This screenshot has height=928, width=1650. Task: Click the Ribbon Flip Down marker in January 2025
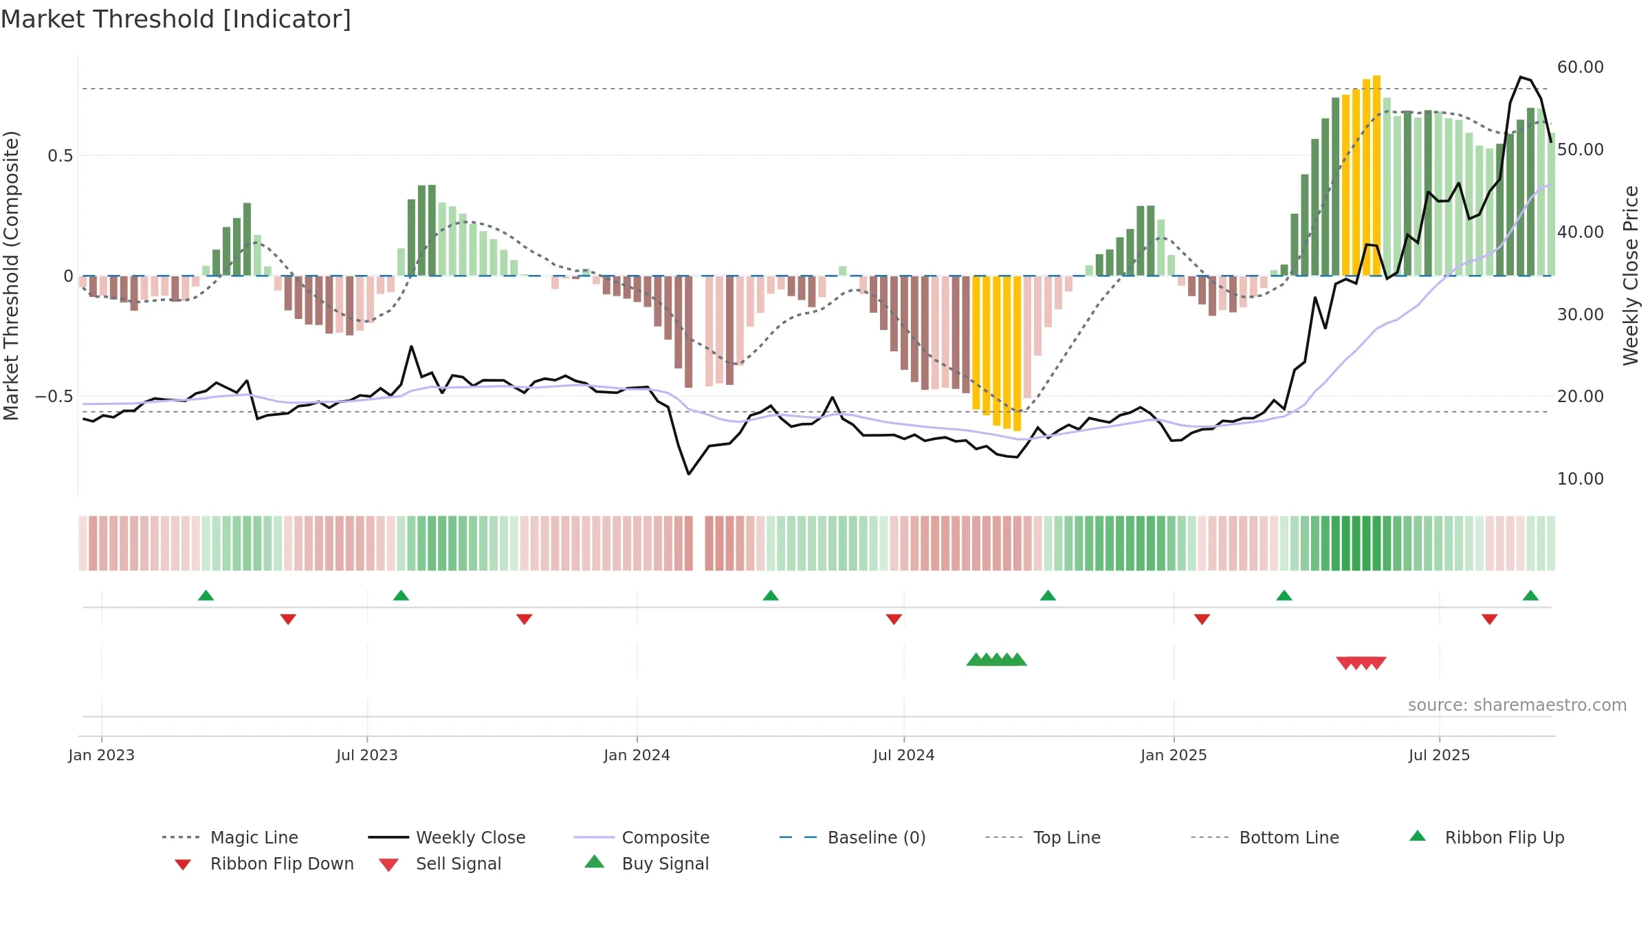point(1202,619)
